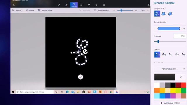Screen dimensions: 187x105
Task: Select the Forme 3D tab
Action: coord(74,5)
